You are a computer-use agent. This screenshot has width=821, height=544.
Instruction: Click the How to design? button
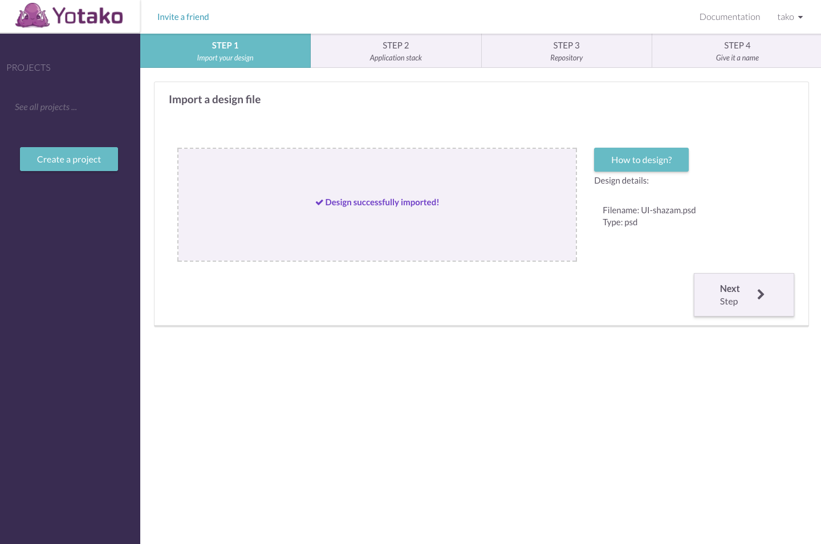tap(641, 160)
